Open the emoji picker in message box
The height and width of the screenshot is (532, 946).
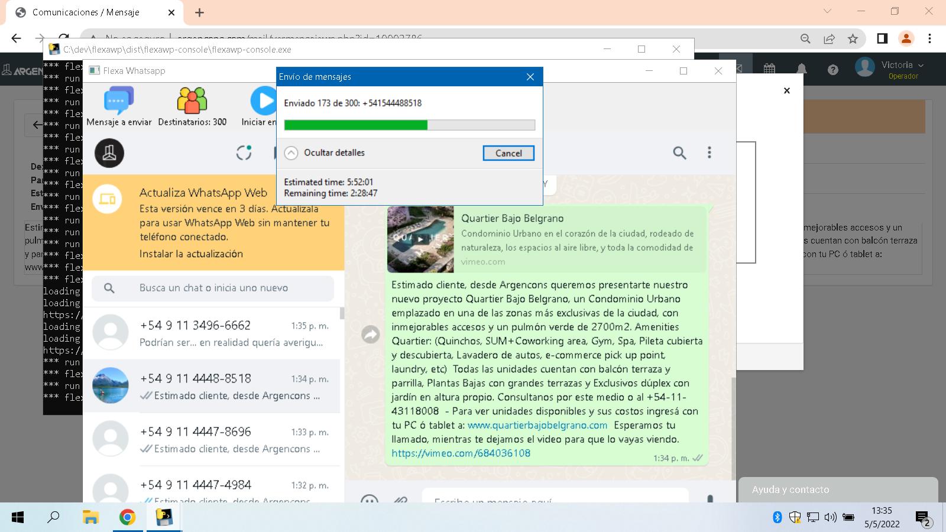370,498
